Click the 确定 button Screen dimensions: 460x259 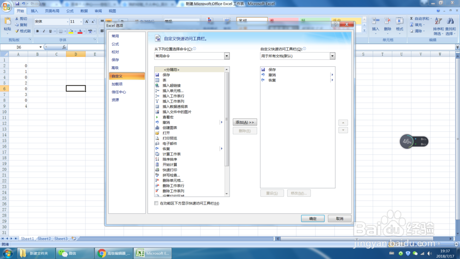[313, 219]
